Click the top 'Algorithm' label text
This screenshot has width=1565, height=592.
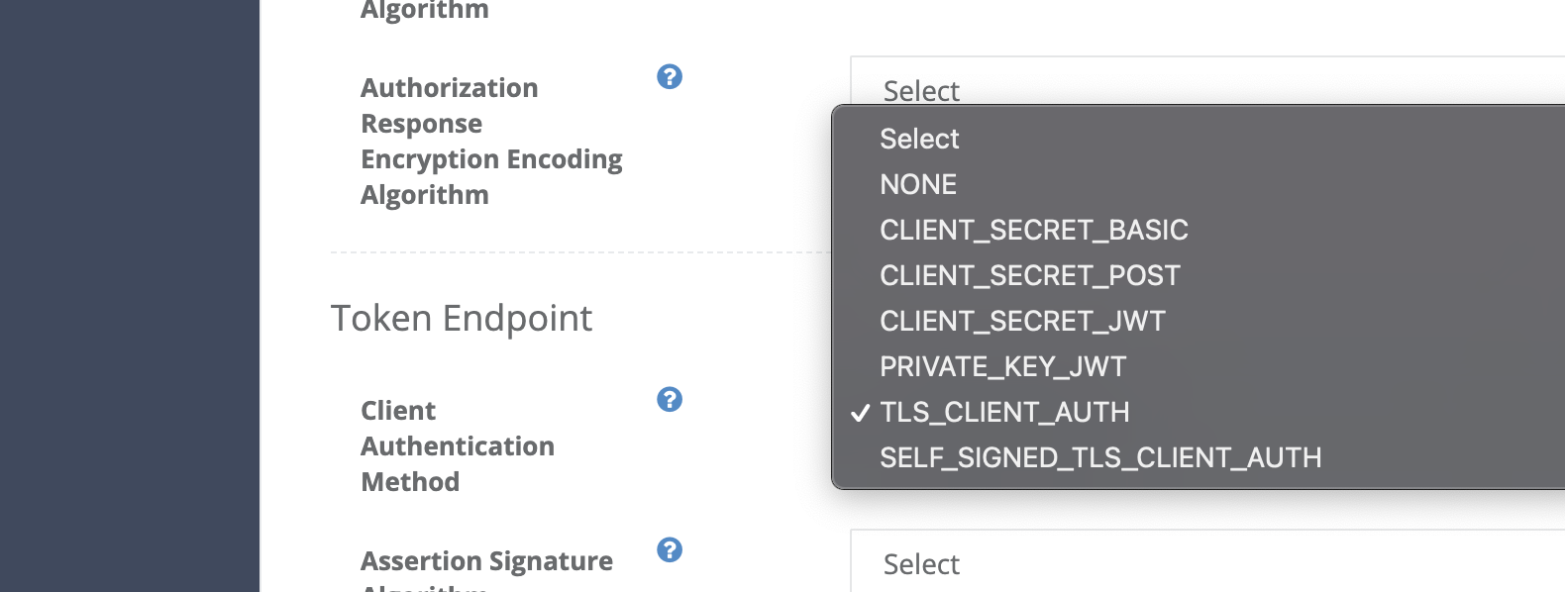[425, 11]
